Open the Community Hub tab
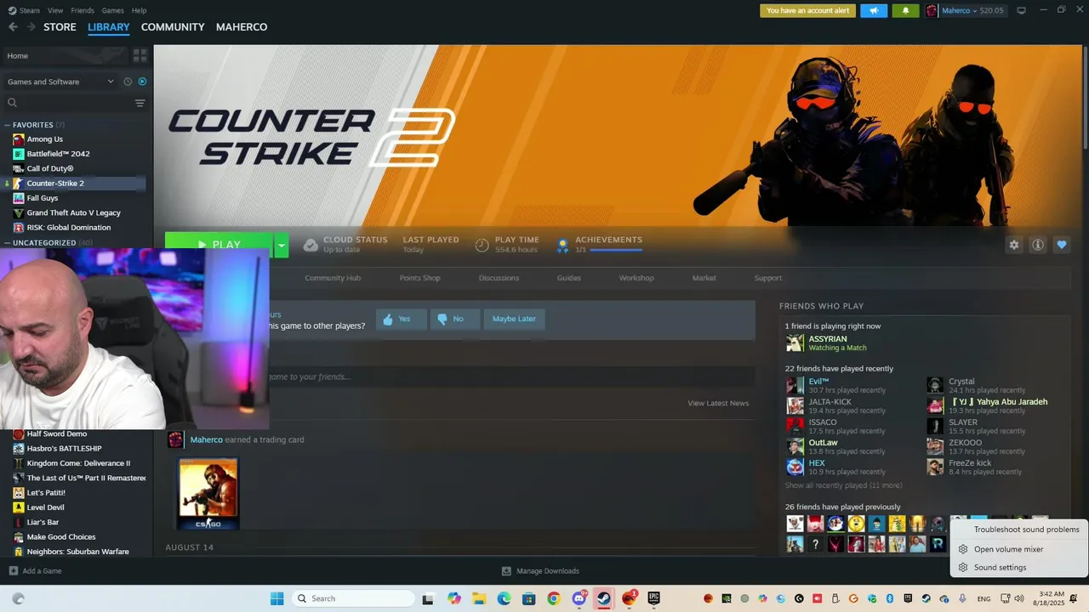Image resolution: width=1089 pixels, height=612 pixels. click(x=333, y=278)
